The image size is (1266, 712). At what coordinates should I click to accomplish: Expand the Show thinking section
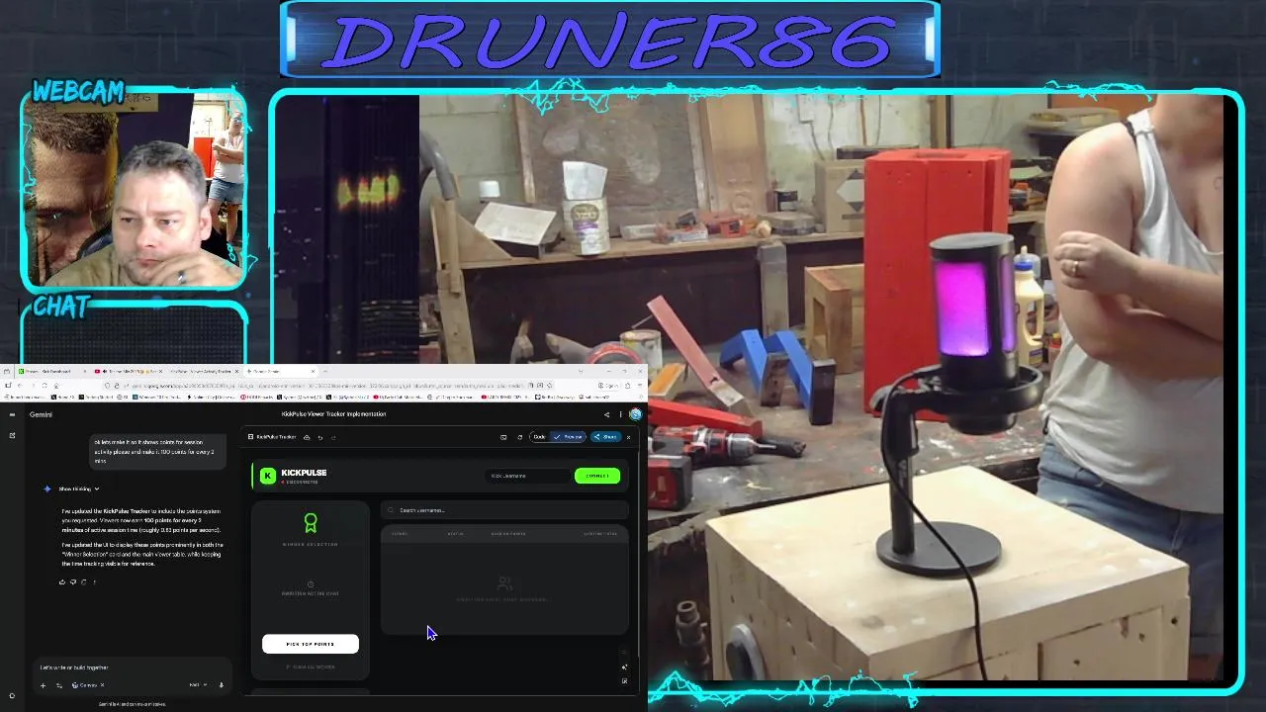[79, 489]
